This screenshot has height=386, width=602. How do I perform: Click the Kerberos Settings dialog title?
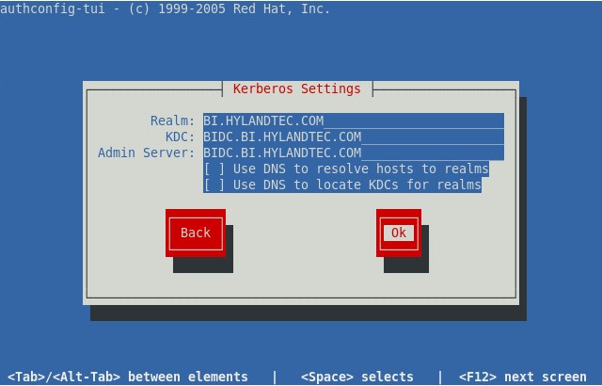297,88
